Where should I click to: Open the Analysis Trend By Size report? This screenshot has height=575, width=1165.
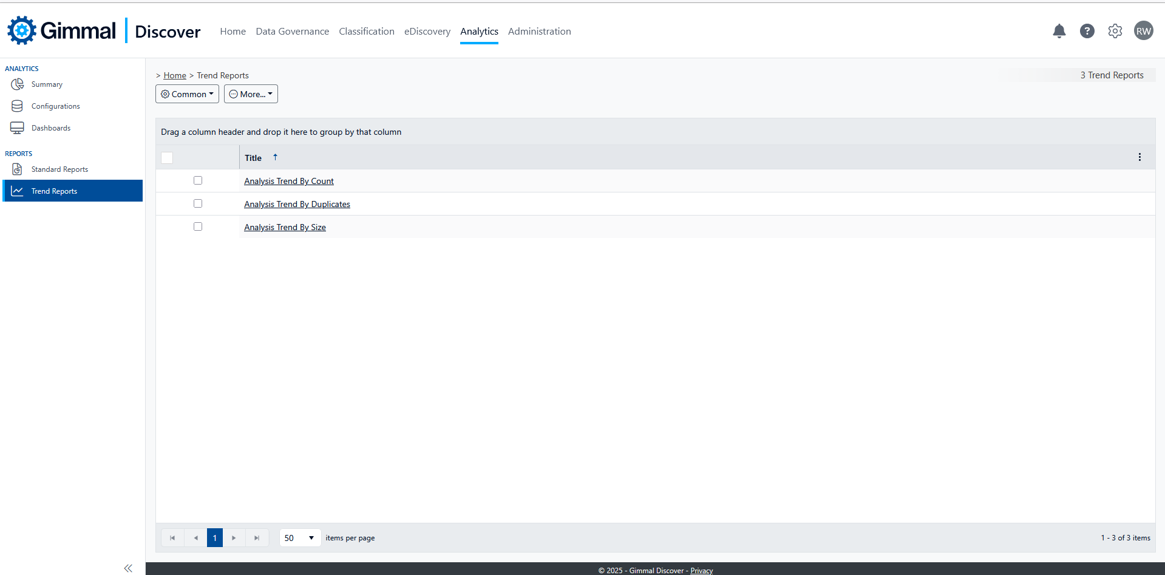[285, 228]
